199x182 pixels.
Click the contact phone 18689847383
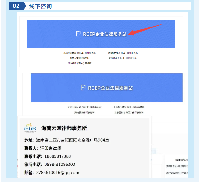click(58, 156)
